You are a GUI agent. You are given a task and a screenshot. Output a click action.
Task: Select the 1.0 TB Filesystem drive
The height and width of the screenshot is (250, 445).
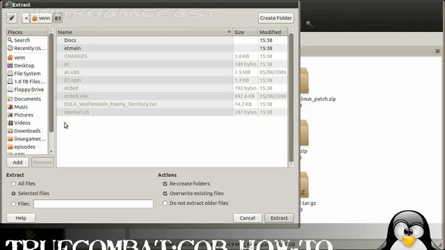(27, 81)
